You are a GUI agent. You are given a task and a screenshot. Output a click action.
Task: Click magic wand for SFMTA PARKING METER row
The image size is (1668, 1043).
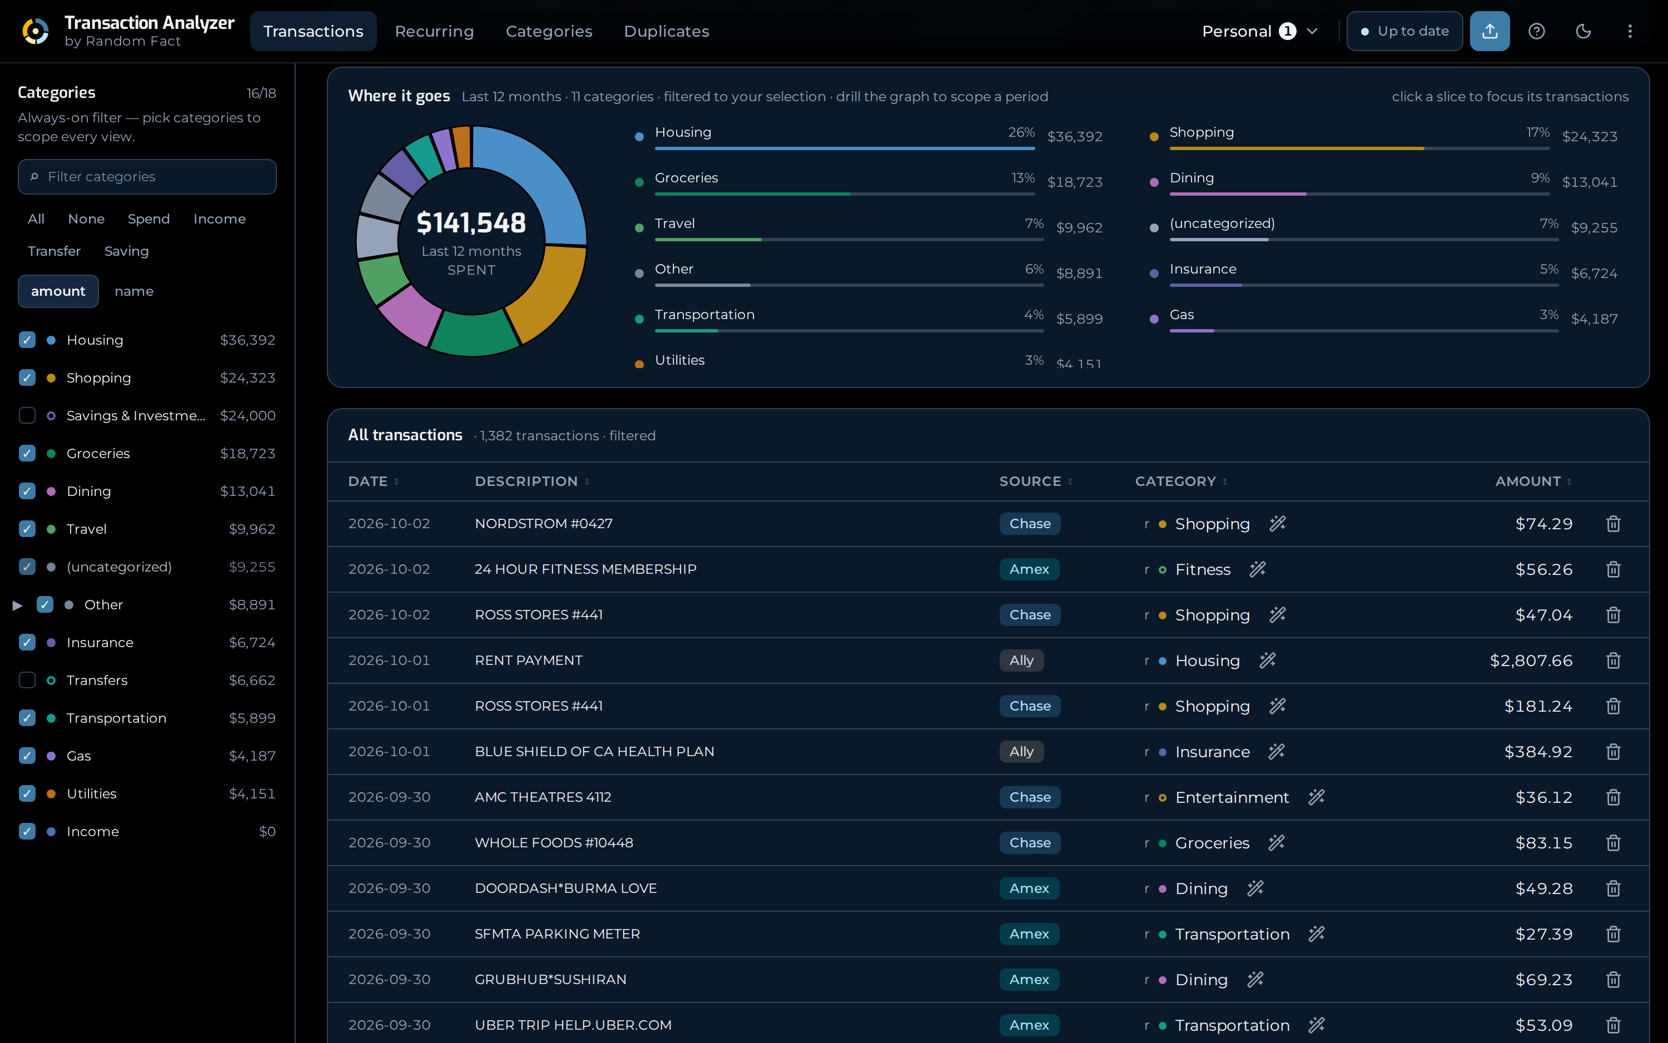[1316, 933]
